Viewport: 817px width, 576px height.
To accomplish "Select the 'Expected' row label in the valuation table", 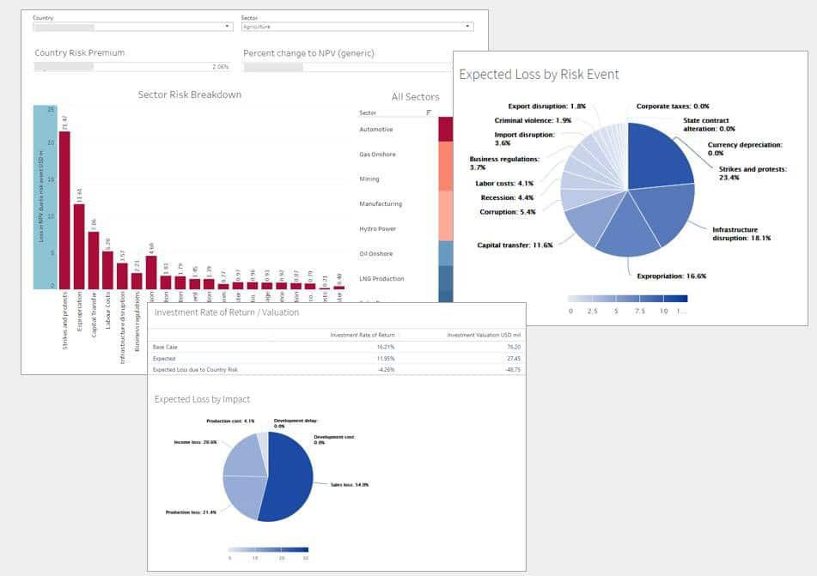I will [164, 358].
